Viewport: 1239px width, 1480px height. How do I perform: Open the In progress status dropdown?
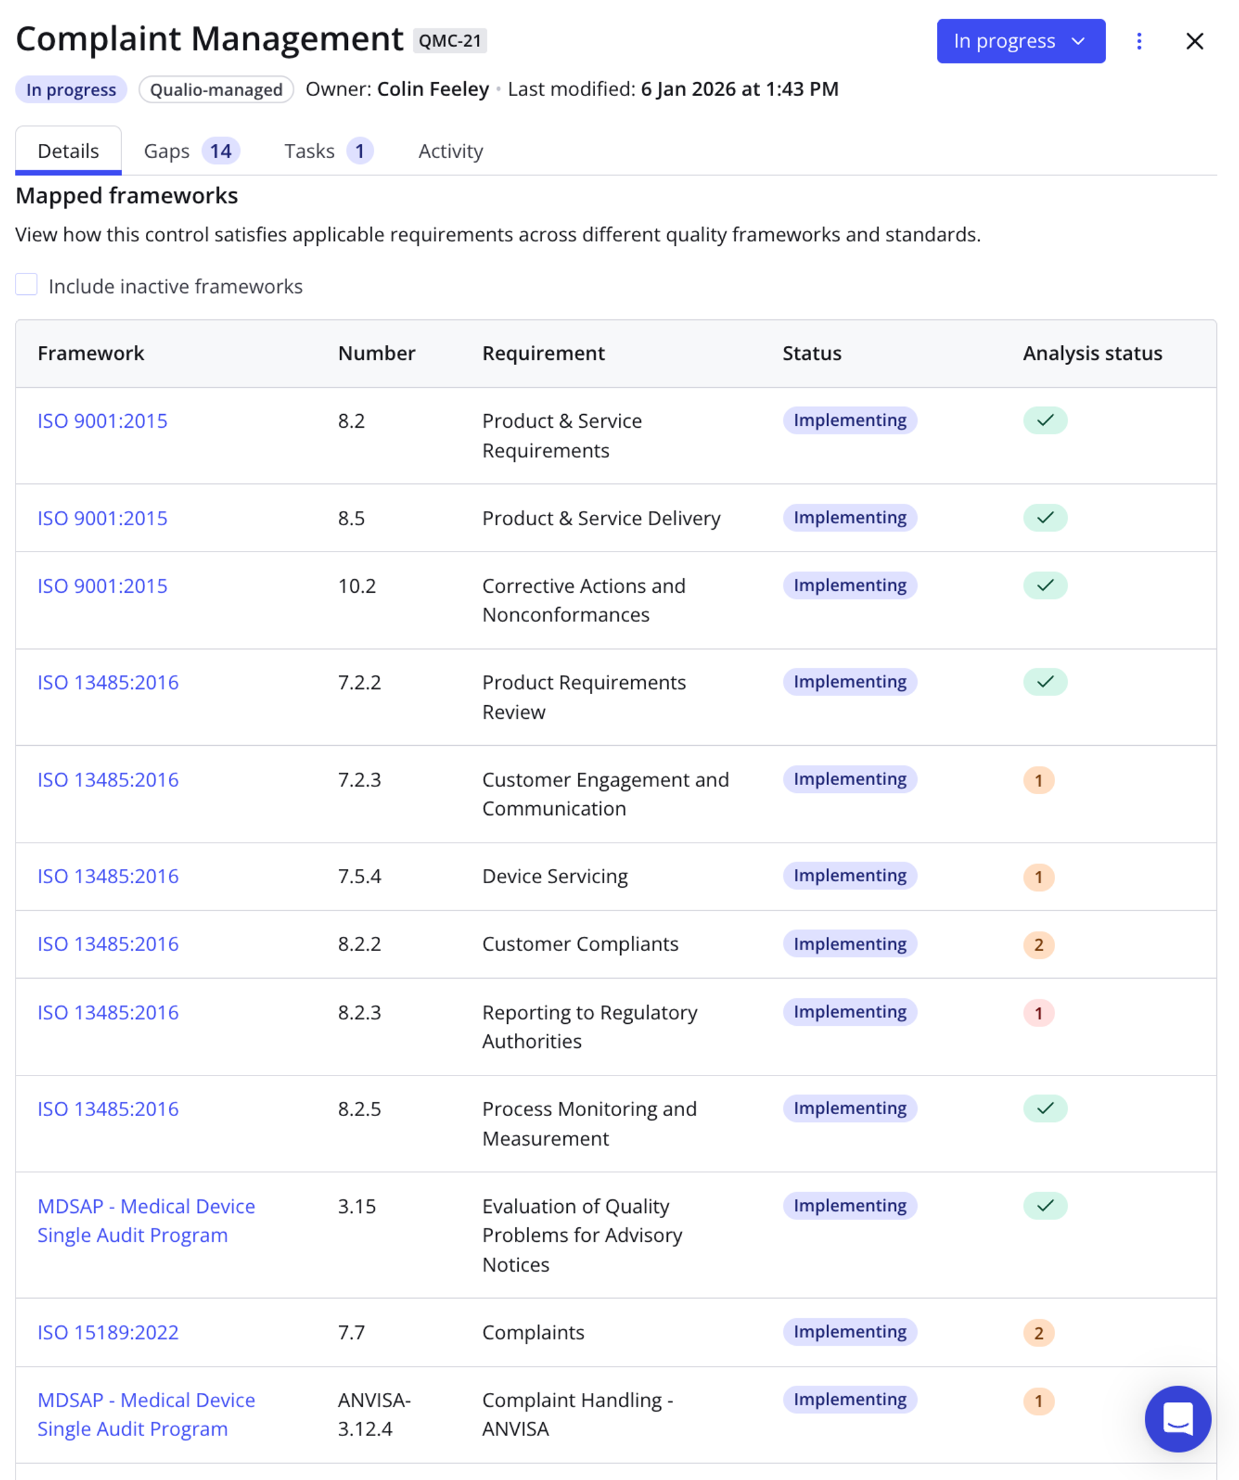pos(1020,41)
